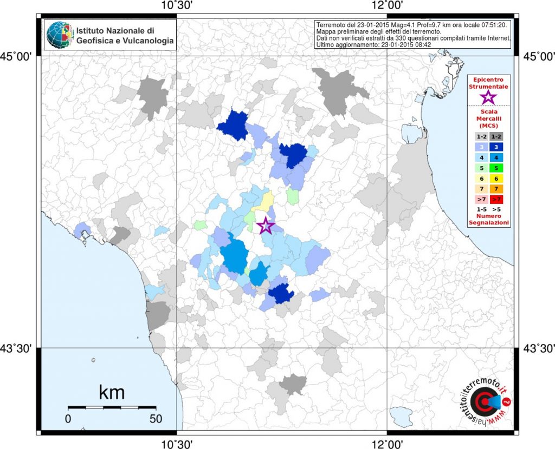
Task: Click the Epicentro Strumentale legend label
Action: click(x=488, y=83)
